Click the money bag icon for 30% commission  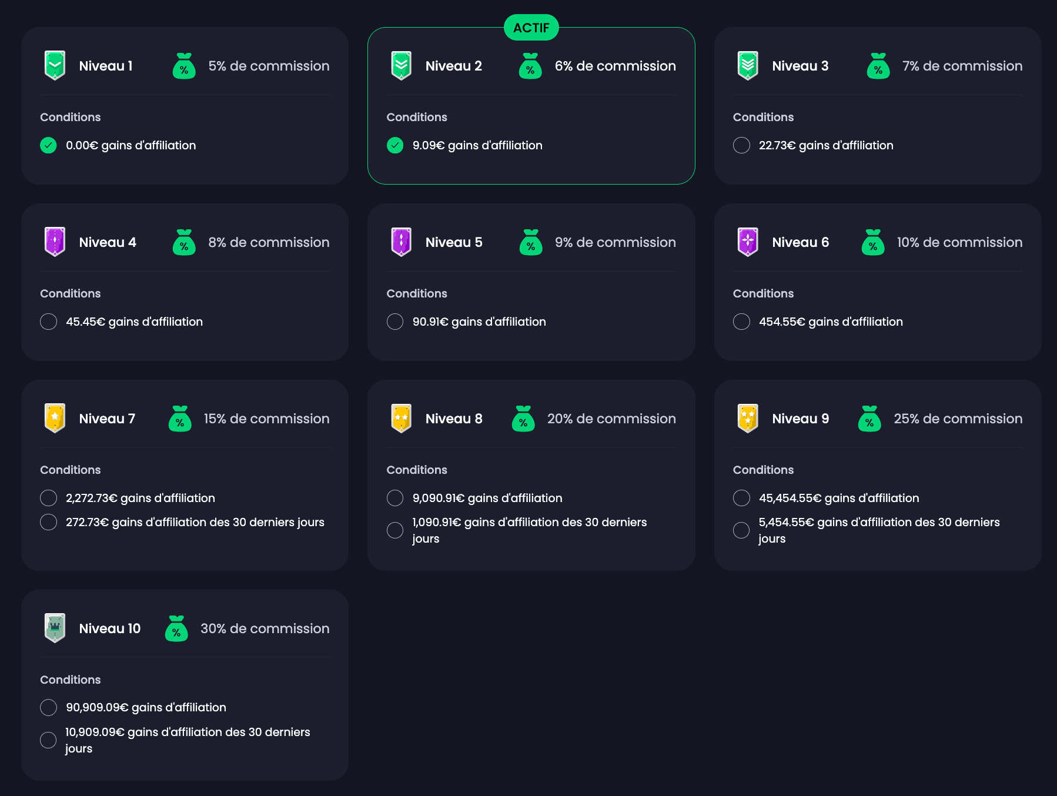coord(176,628)
